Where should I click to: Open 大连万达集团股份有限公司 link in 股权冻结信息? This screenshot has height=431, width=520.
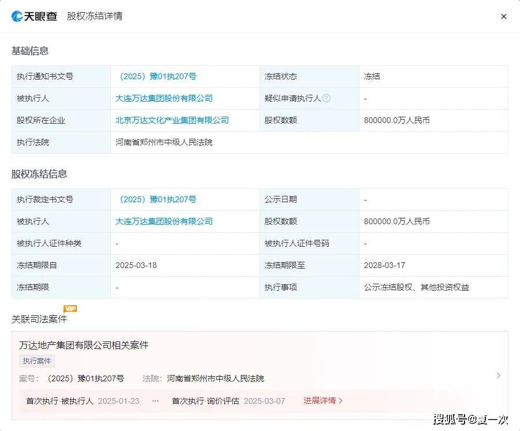point(164,221)
